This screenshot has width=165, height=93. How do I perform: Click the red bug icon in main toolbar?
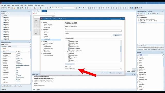click(9, 8)
